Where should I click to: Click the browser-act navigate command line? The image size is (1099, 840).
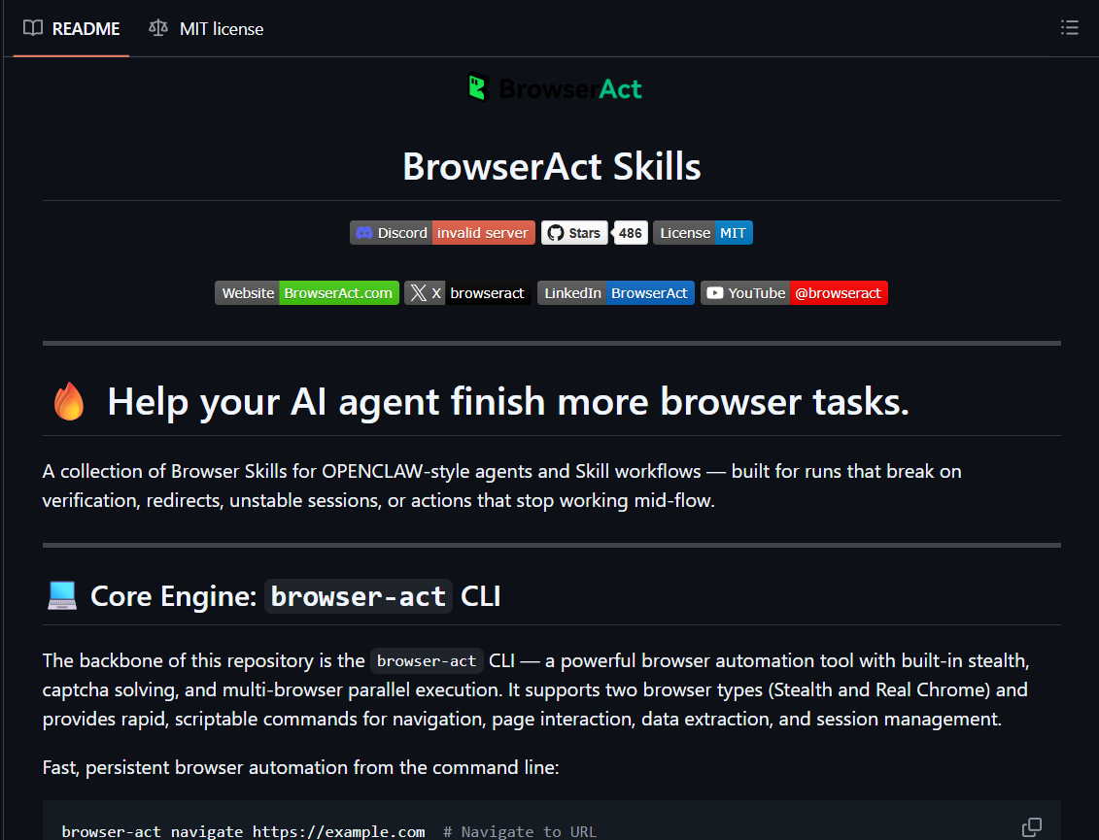(x=328, y=831)
